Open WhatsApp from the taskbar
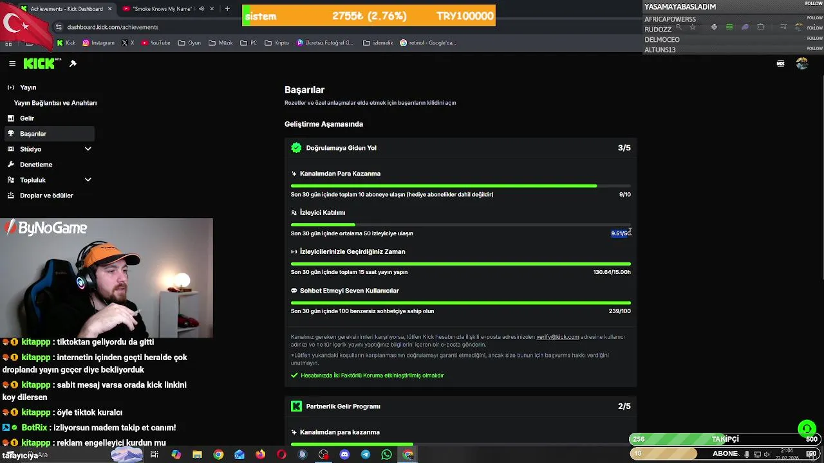The image size is (824, 463). (x=386, y=455)
